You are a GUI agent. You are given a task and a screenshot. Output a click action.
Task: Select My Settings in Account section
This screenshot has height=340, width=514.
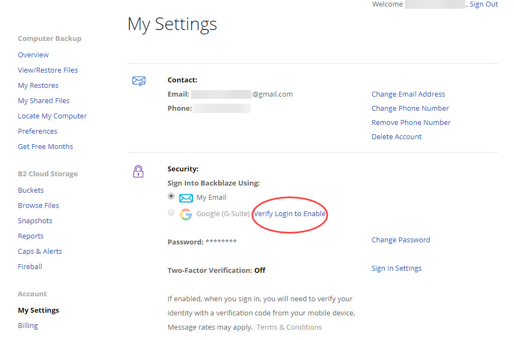coord(39,310)
